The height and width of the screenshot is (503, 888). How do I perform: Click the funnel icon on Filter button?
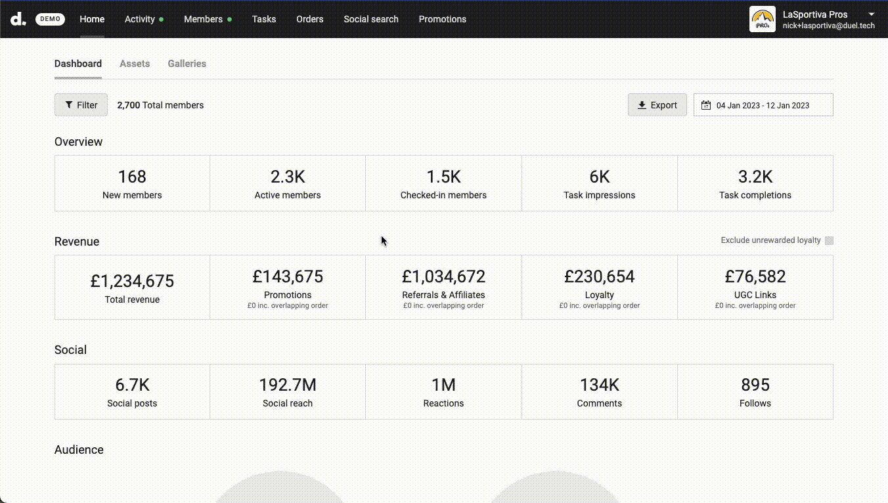tap(69, 105)
